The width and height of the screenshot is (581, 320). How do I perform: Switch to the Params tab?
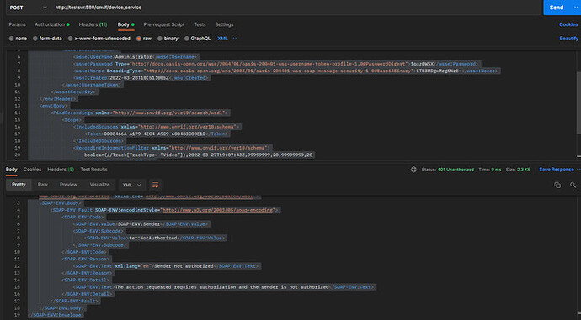click(17, 24)
